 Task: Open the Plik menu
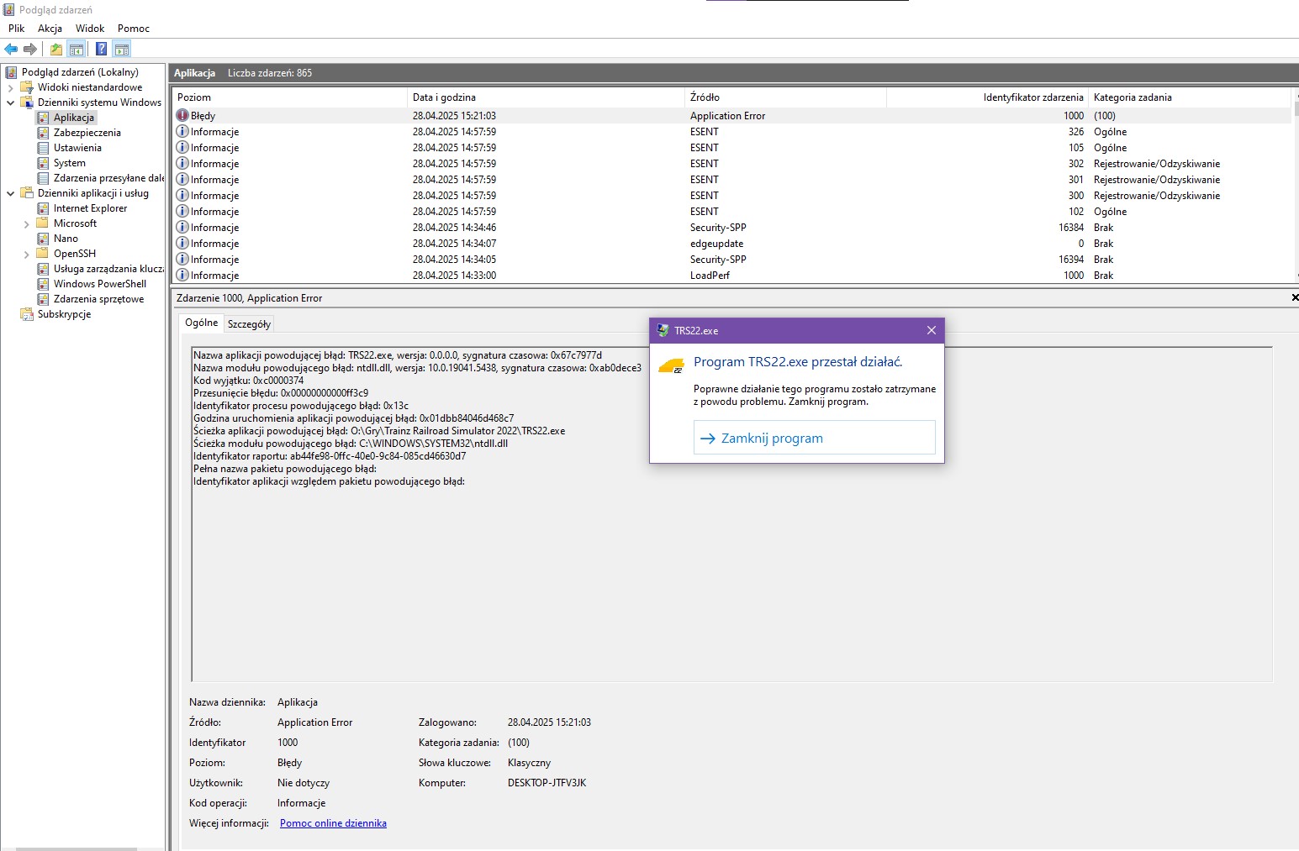click(x=17, y=29)
